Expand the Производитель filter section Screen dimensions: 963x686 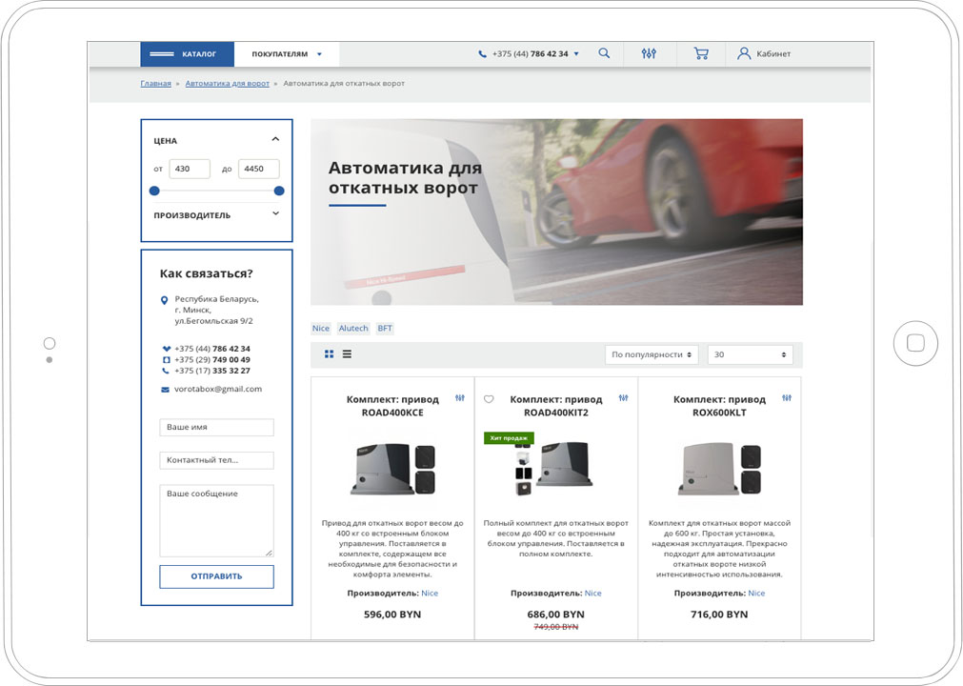pyautogui.click(x=276, y=213)
